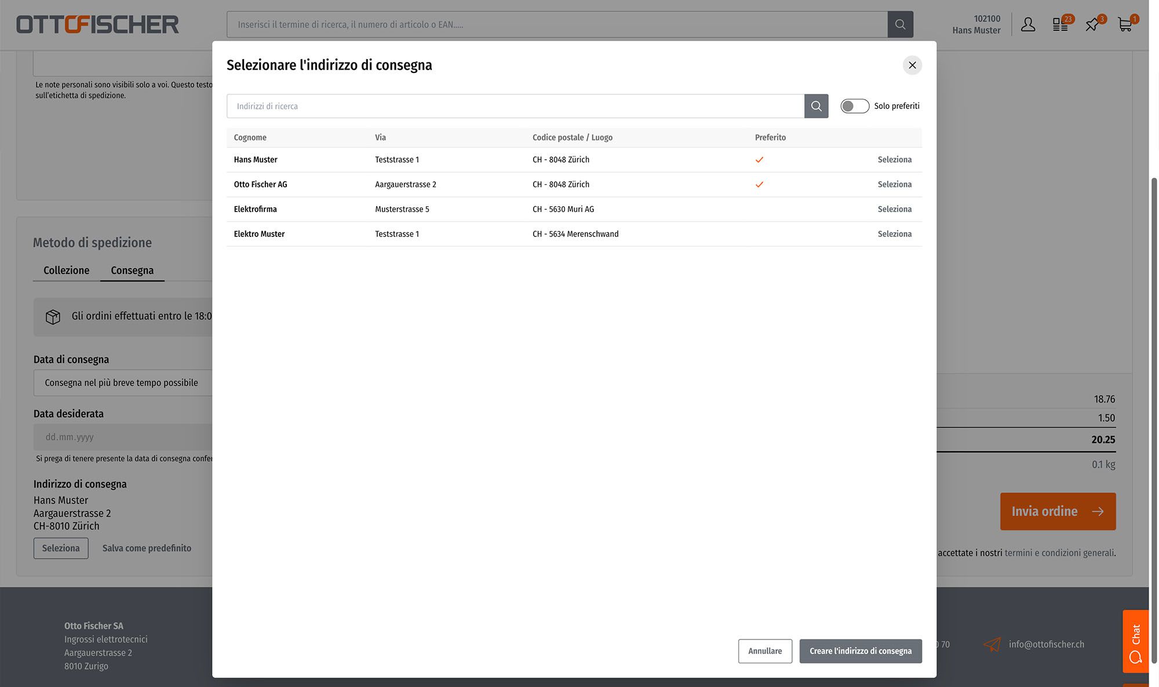Focus the Indirizzi di ricerca field

515,106
